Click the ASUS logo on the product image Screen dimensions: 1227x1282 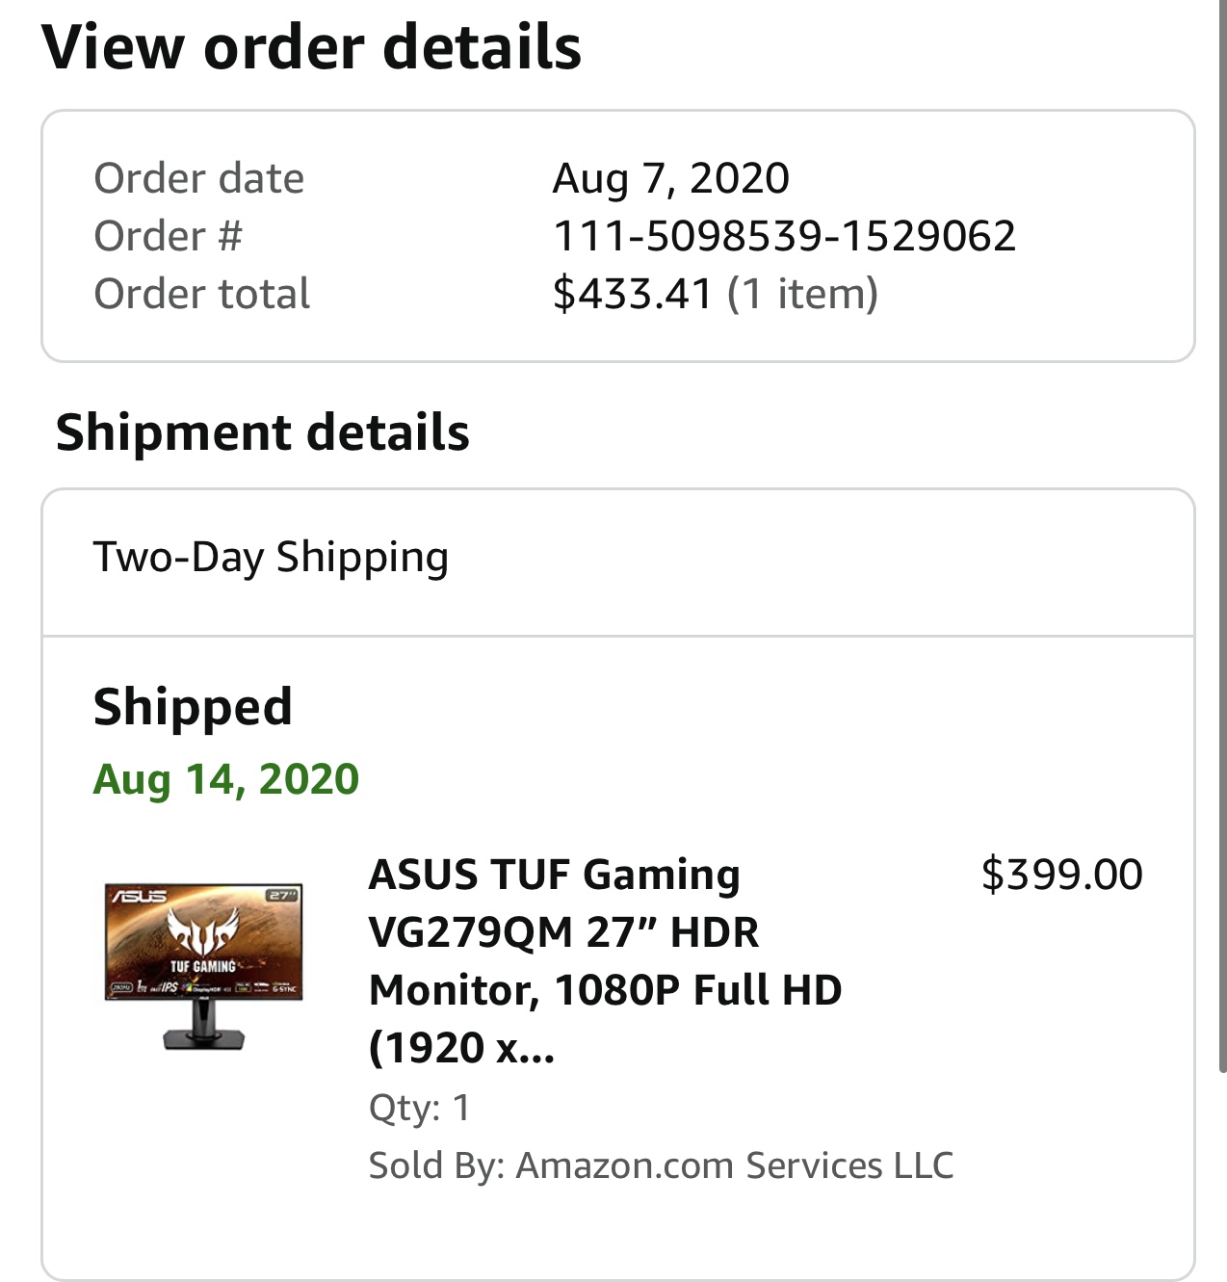(140, 896)
